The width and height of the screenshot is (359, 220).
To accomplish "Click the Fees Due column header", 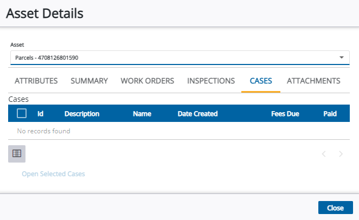I will pos(285,114).
